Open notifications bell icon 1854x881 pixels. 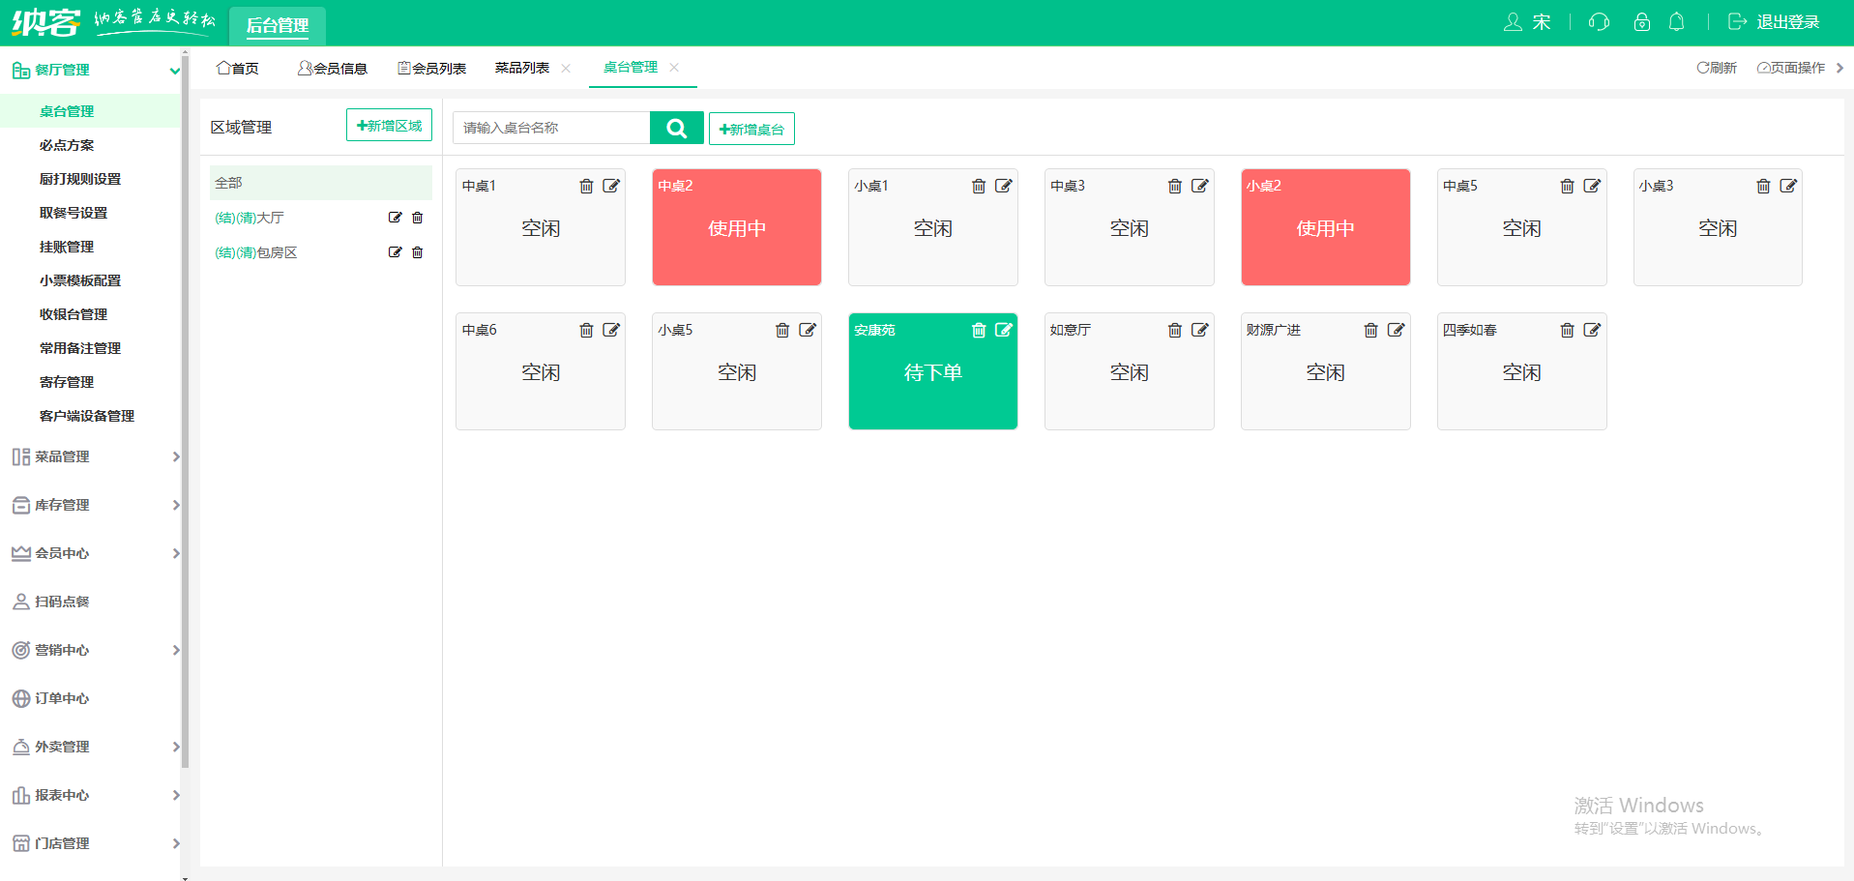1676,22
